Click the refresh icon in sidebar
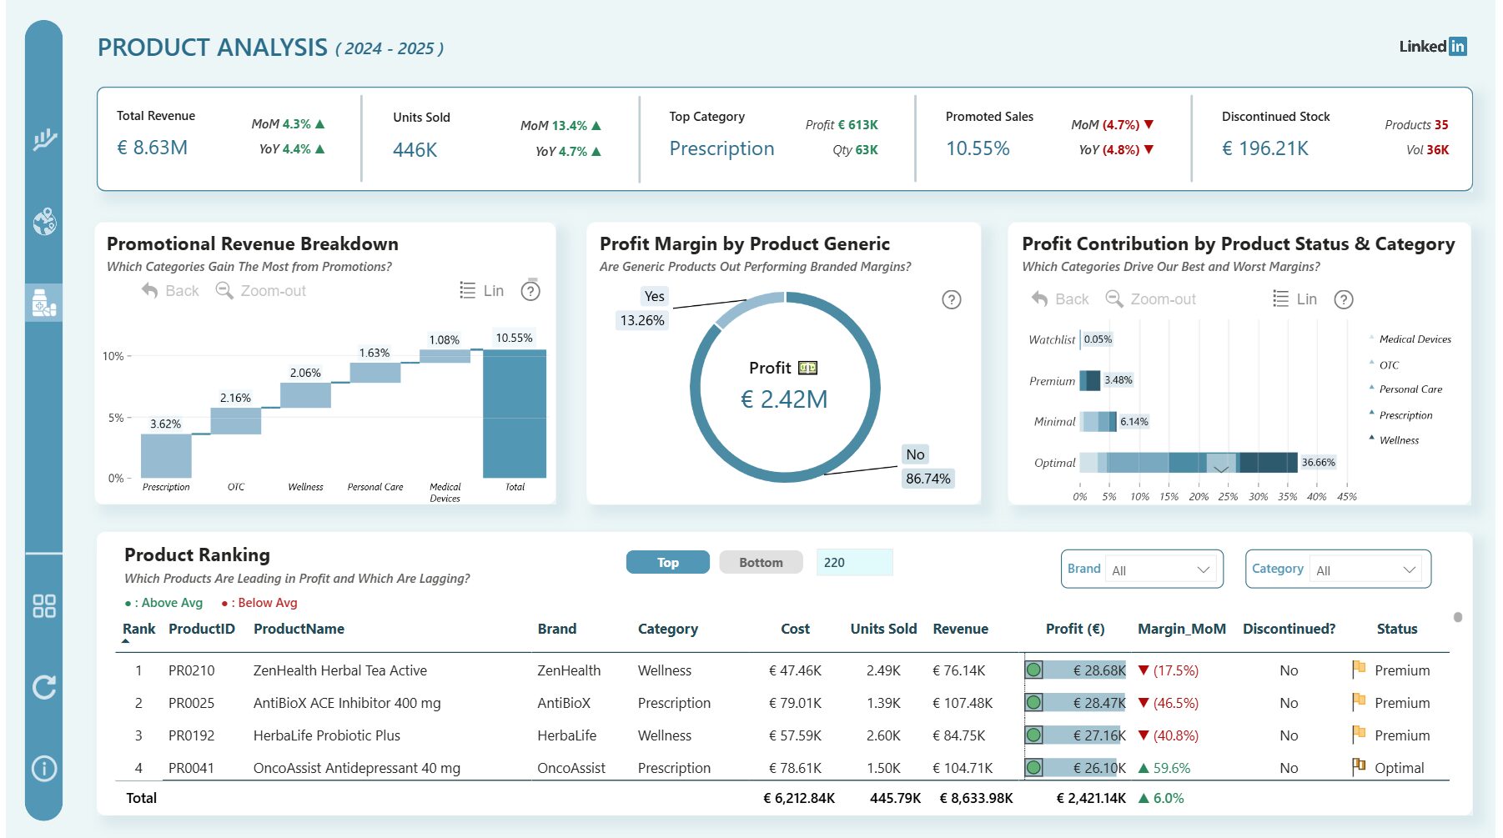The height and width of the screenshot is (838, 1503). tap(44, 687)
